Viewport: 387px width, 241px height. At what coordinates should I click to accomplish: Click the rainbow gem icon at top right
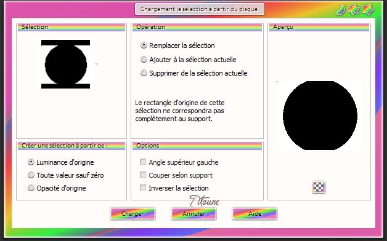pyautogui.click(x=369, y=10)
